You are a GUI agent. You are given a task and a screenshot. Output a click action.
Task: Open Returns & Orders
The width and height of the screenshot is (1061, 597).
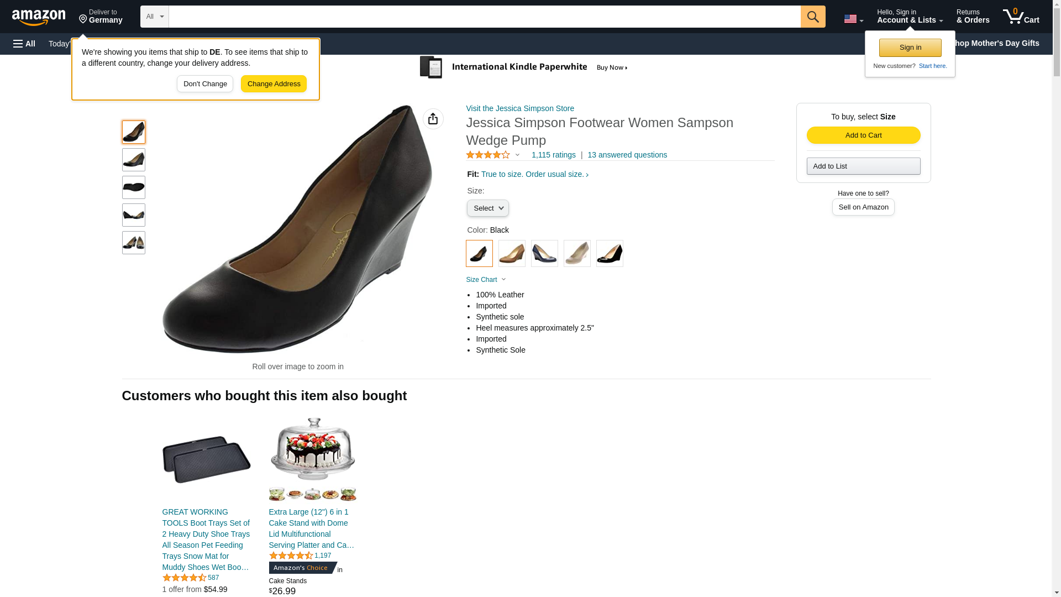click(973, 17)
